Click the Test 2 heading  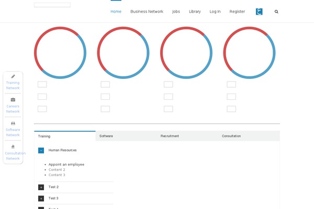tap(53, 187)
